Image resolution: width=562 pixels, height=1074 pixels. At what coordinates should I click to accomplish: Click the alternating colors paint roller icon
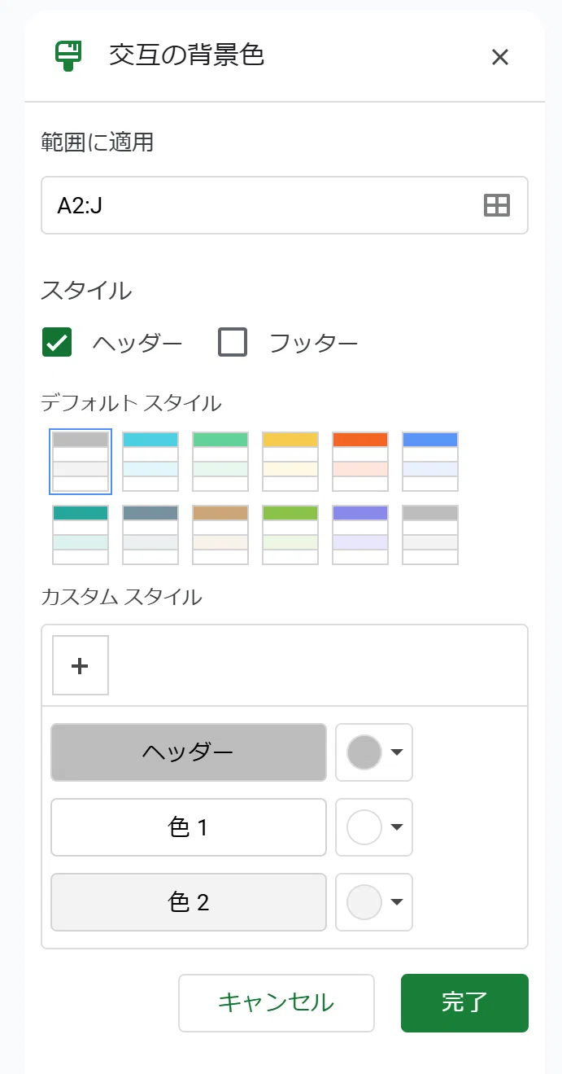tap(69, 55)
